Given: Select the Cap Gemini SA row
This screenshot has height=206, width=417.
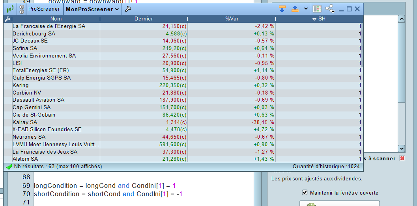Looking at the screenshot, I should click(x=182, y=107).
